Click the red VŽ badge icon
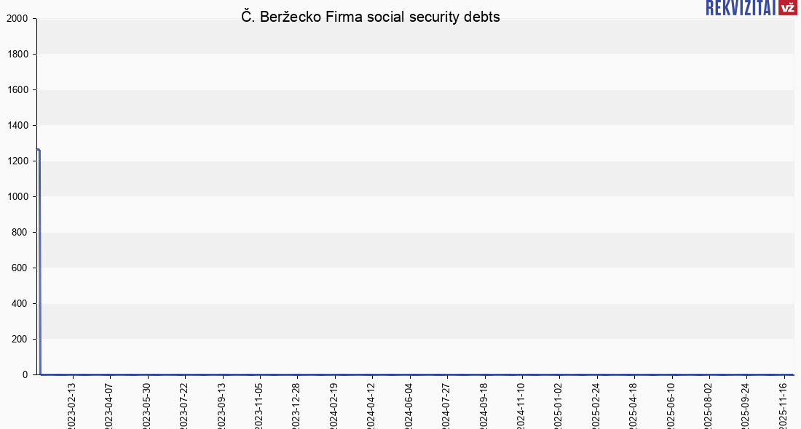 [x=787, y=8]
